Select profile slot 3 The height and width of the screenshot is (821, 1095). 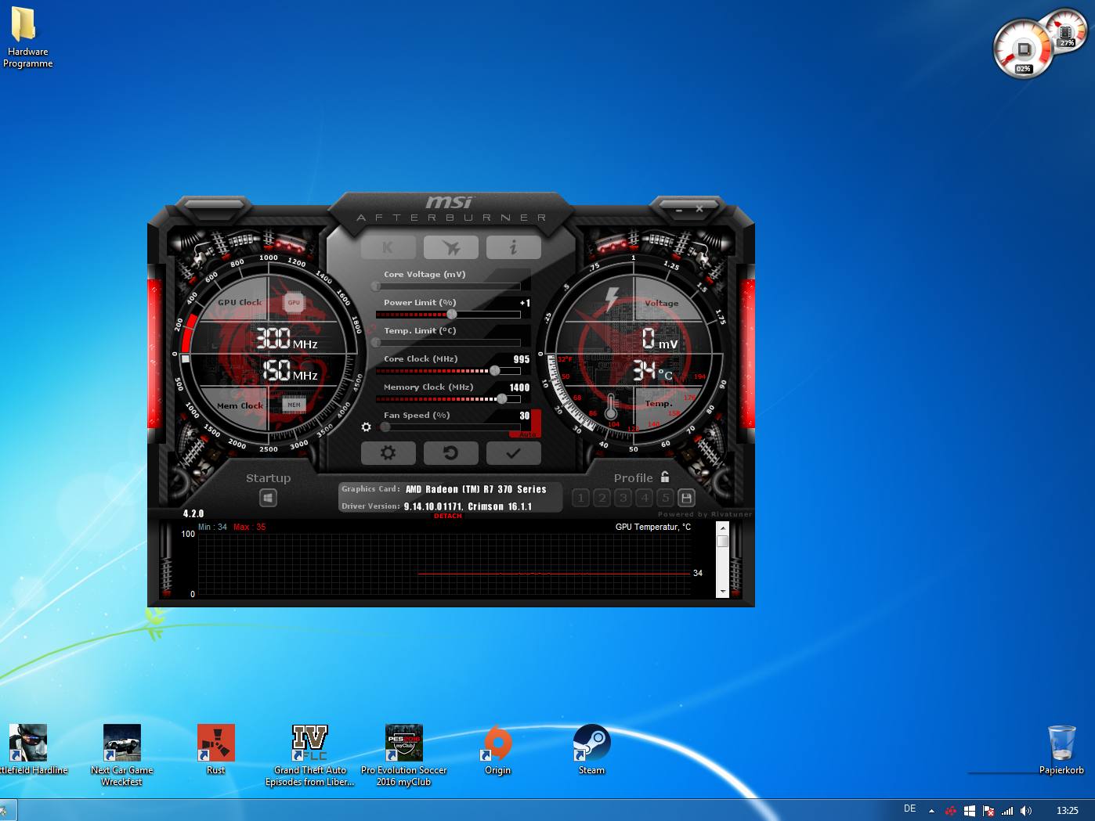(623, 498)
